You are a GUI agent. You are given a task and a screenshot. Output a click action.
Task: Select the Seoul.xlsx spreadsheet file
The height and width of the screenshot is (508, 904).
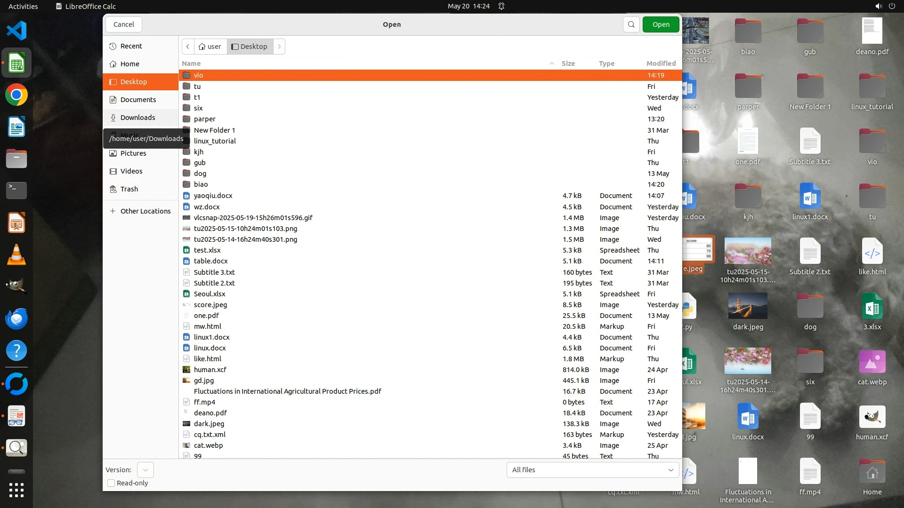click(210, 294)
